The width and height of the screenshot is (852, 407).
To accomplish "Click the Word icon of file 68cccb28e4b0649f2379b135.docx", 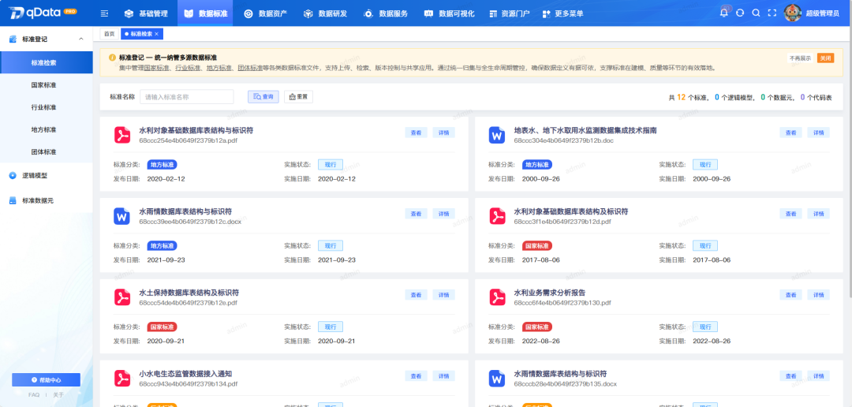I will point(497,379).
